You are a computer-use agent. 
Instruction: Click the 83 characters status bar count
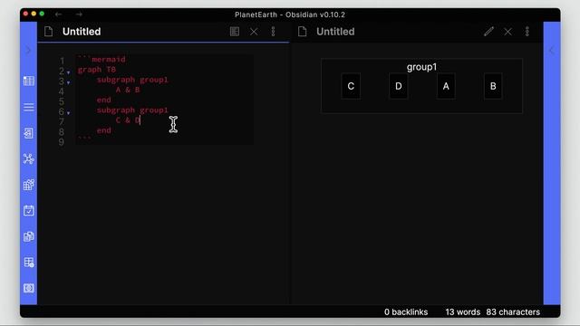tap(513, 312)
